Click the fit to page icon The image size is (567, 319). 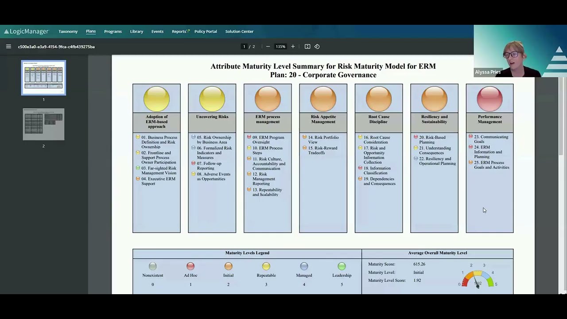pos(307,47)
